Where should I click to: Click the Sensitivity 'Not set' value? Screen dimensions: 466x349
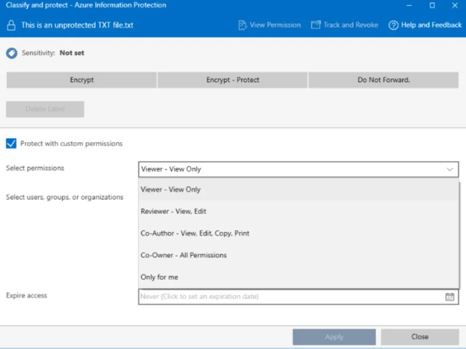pos(72,53)
